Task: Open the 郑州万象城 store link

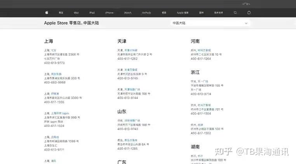Action: [x=204, y=50]
